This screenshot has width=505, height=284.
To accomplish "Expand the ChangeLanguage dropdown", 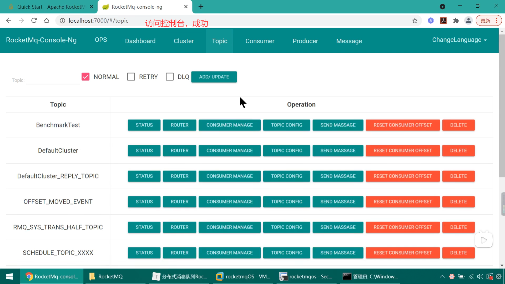I will click(459, 40).
